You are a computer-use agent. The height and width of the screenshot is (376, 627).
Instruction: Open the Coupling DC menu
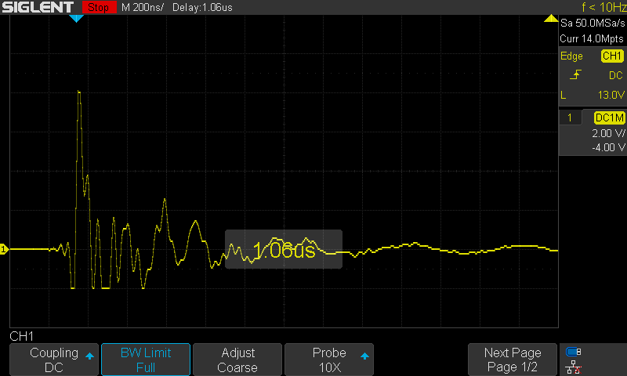click(x=54, y=360)
